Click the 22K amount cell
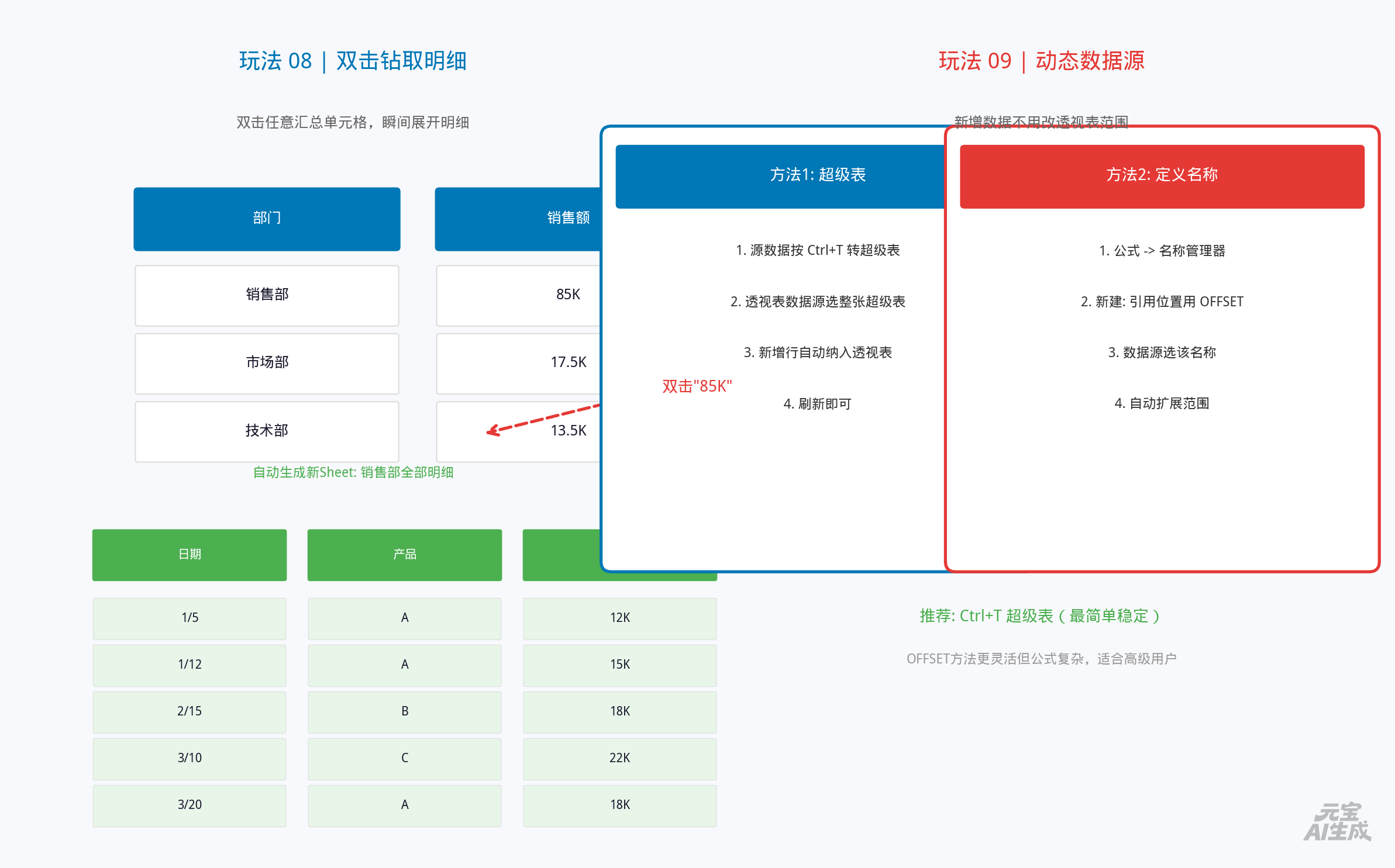1395x868 pixels. (620, 759)
